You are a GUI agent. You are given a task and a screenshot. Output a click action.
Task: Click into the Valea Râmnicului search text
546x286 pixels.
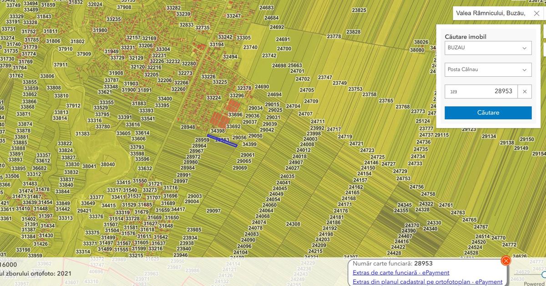pos(490,14)
